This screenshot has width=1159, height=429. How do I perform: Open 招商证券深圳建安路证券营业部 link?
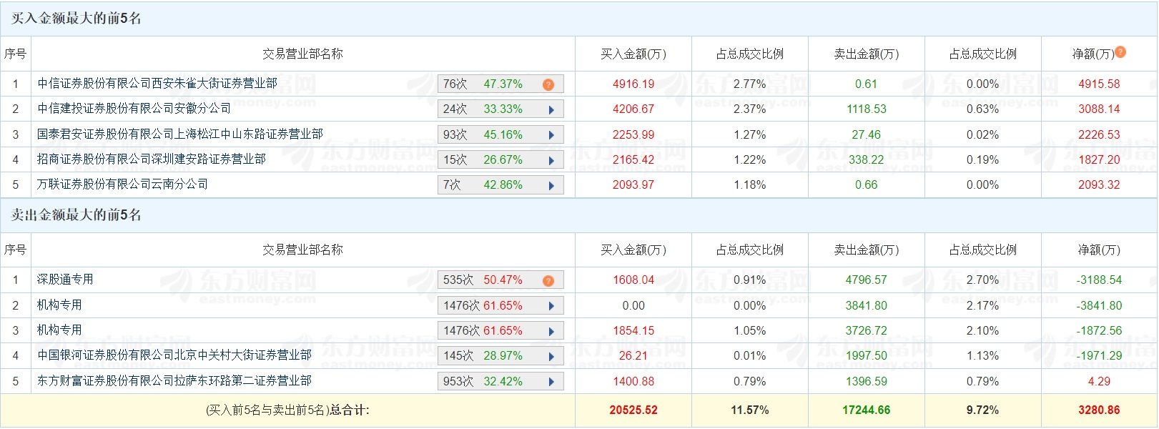(152, 159)
